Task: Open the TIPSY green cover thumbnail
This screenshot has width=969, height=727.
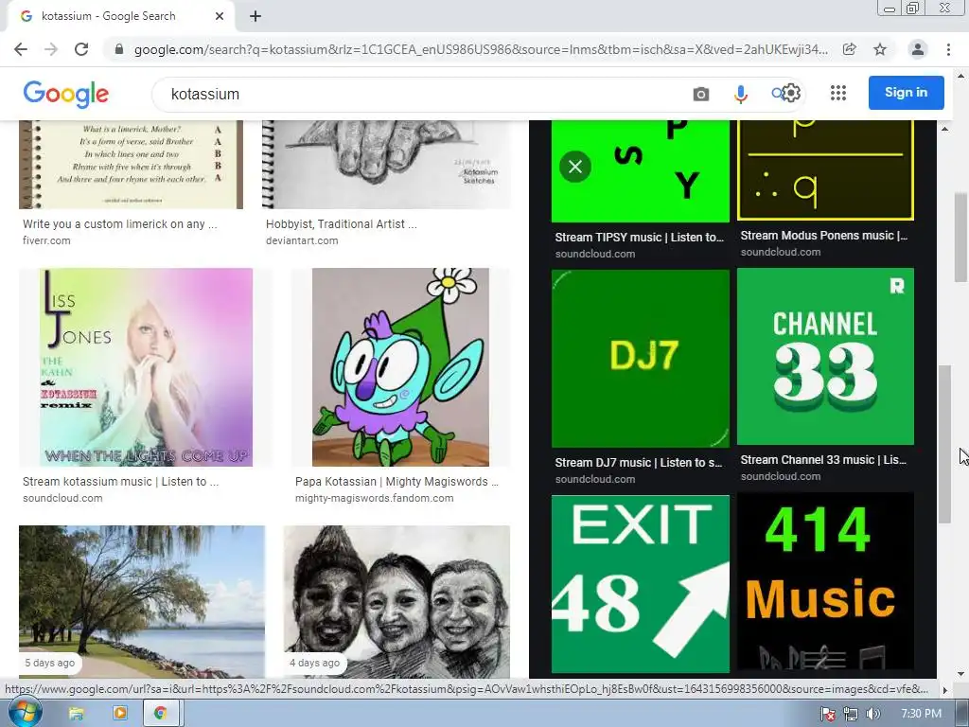Action: point(641,171)
